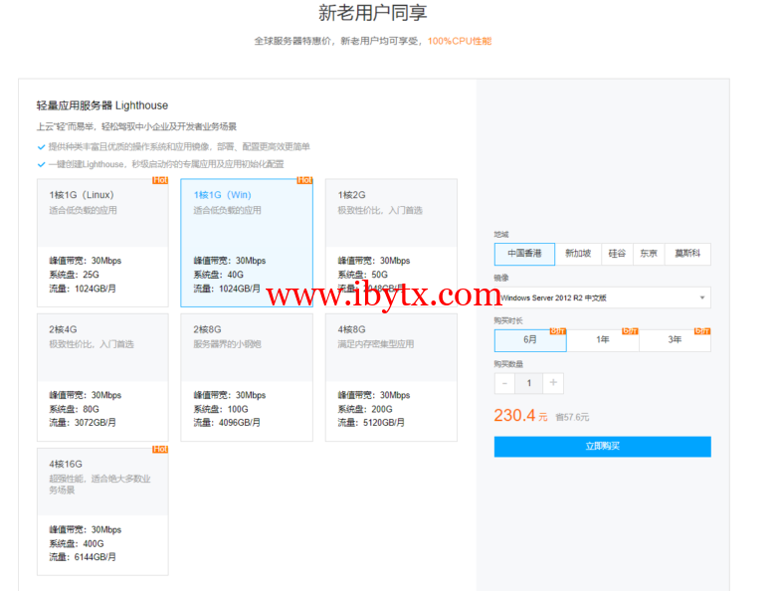Select the 莫斯科 region option
The image size is (776, 591).
[687, 254]
